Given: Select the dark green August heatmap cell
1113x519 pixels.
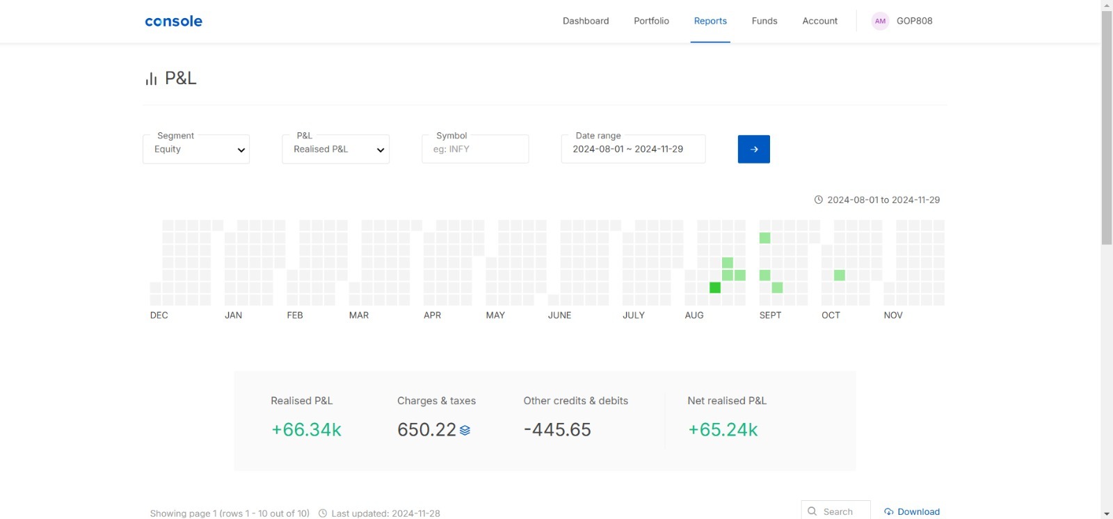Looking at the screenshot, I should tap(715, 287).
